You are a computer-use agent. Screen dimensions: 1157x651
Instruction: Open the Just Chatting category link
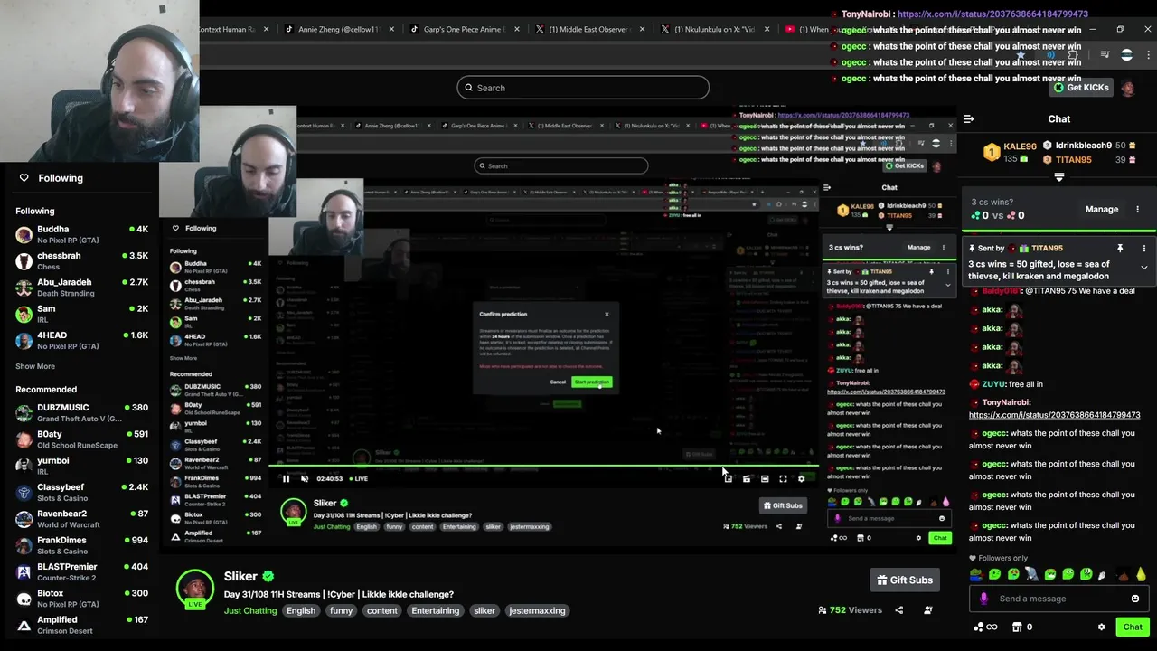250,610
